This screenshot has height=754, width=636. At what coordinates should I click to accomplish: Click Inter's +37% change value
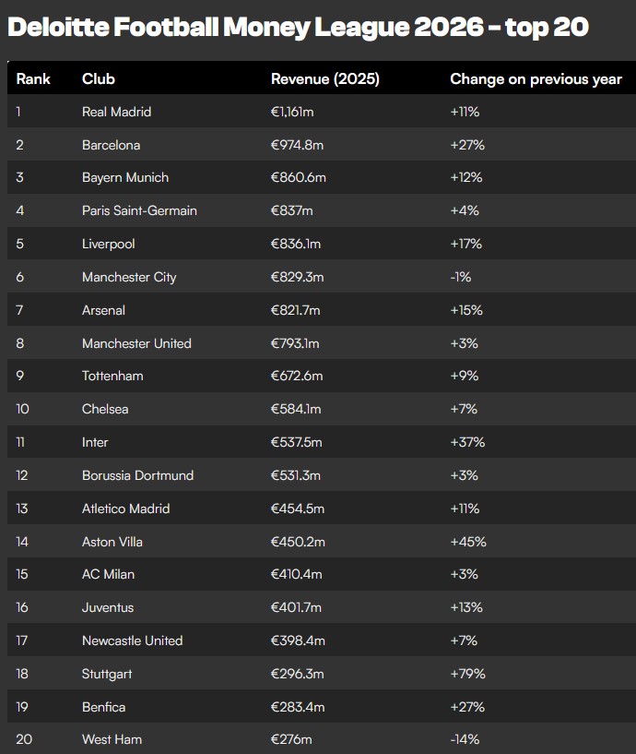(x=467, y=442)
